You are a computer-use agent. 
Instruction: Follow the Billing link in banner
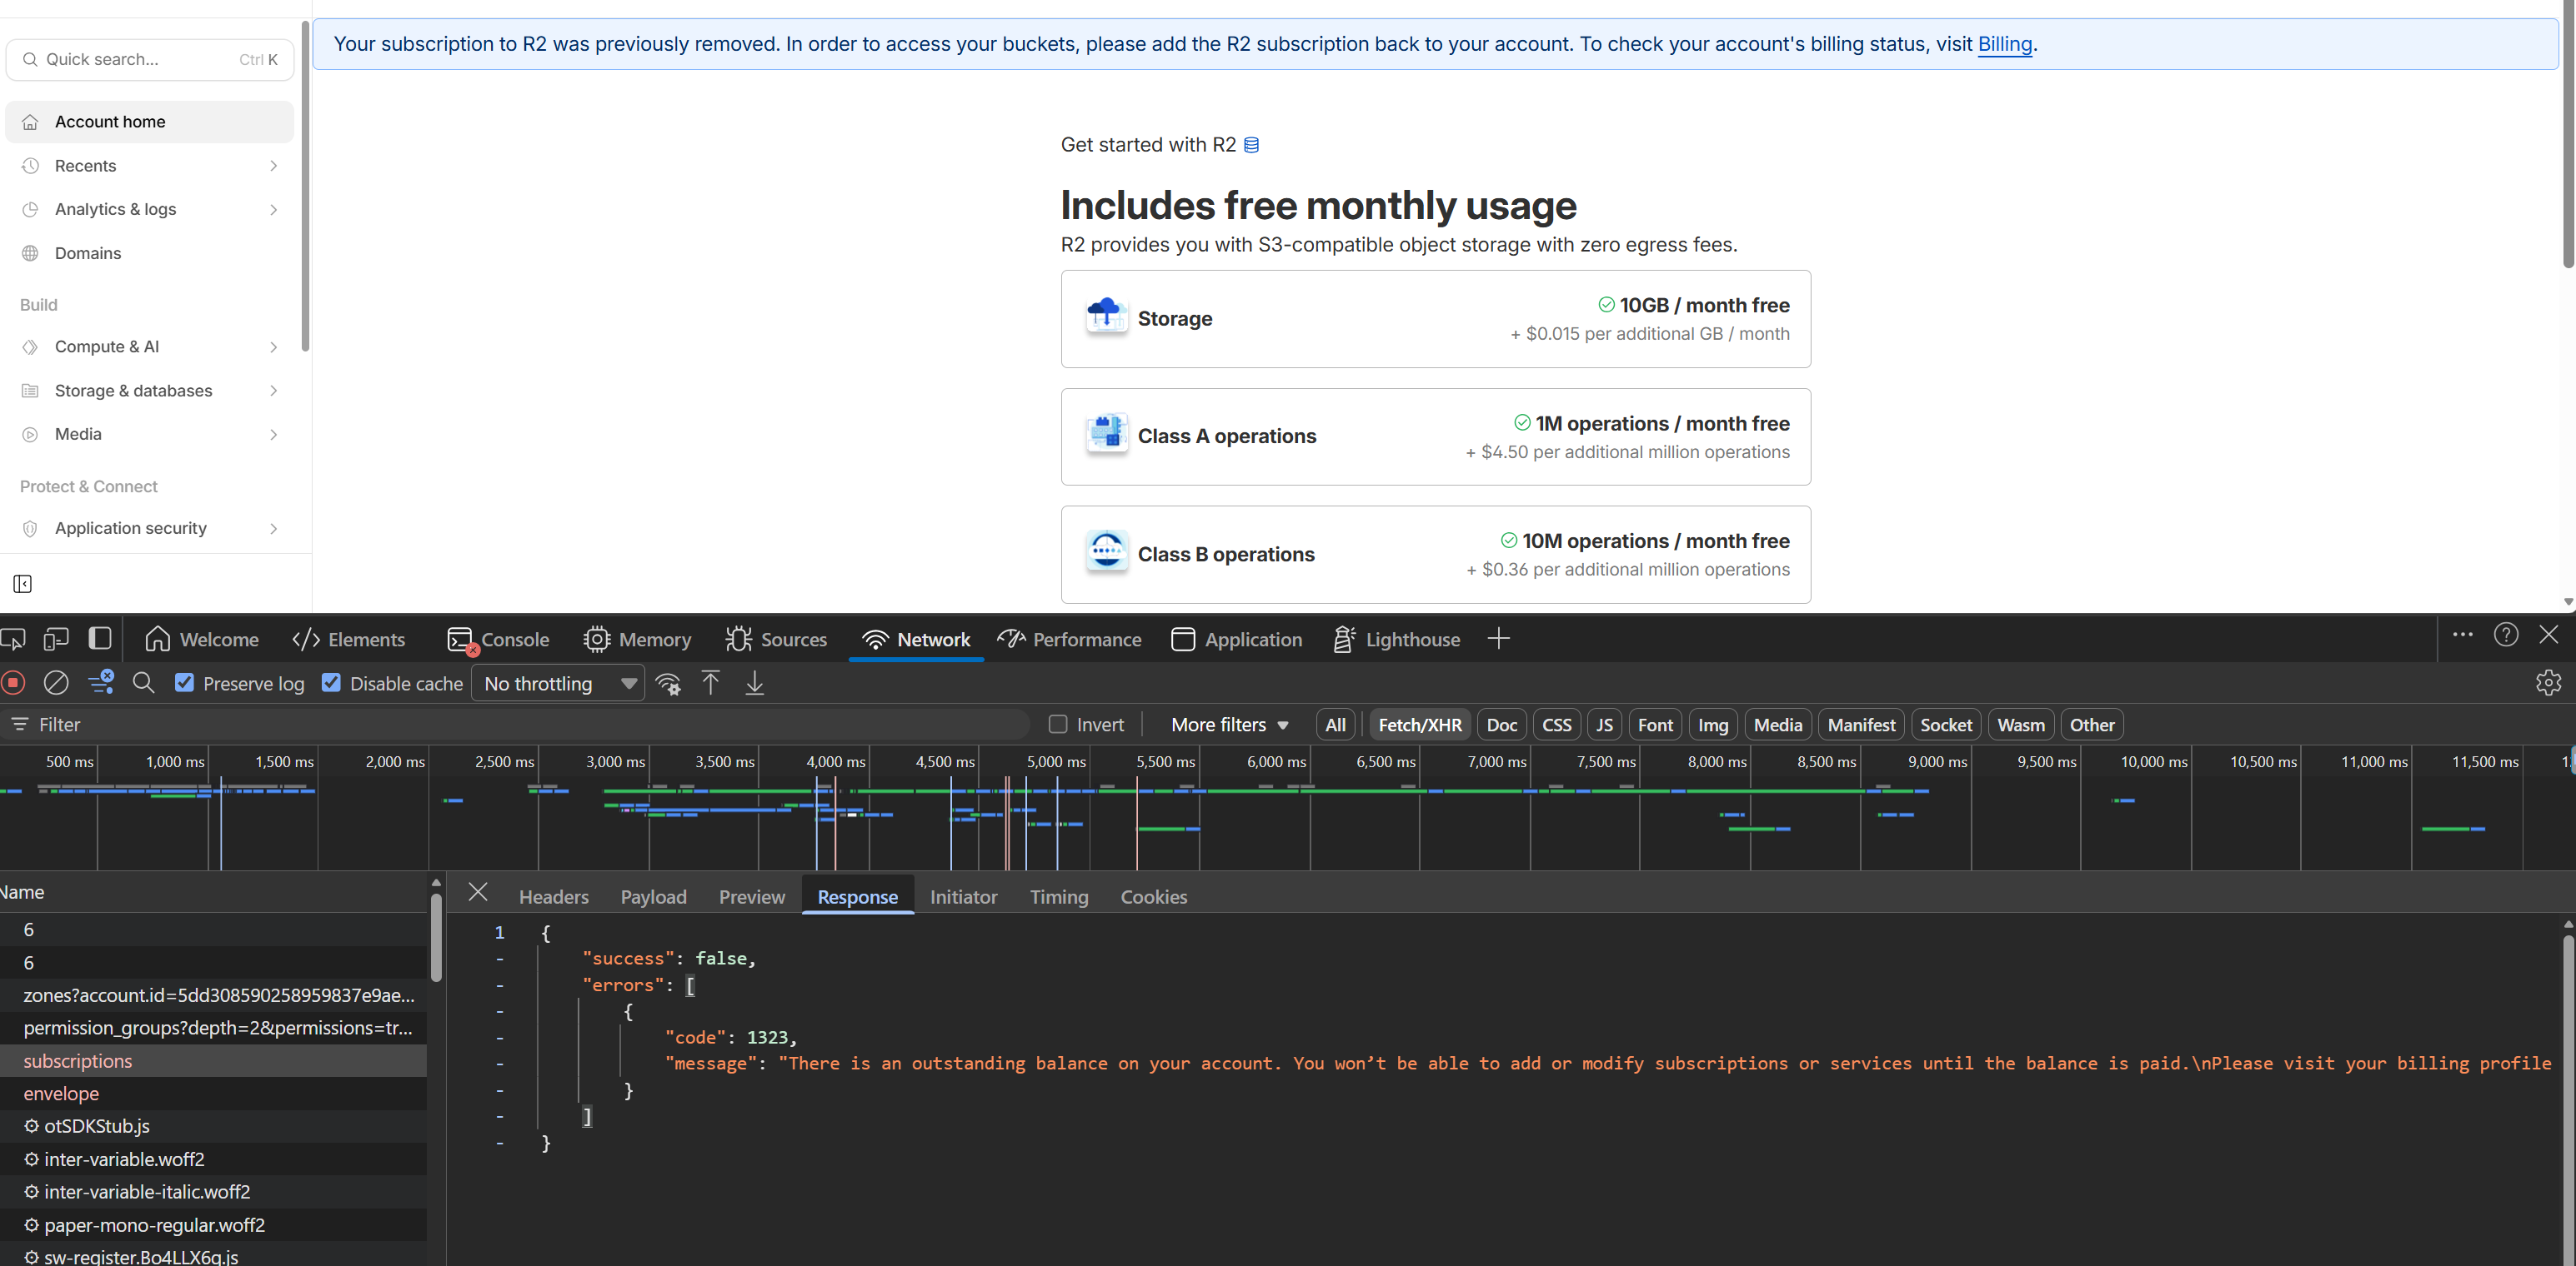2004,44
